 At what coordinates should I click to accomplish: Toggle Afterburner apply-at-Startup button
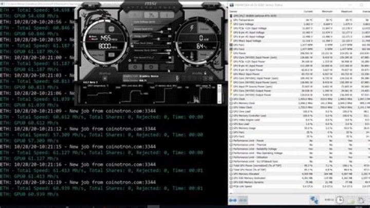105,79
